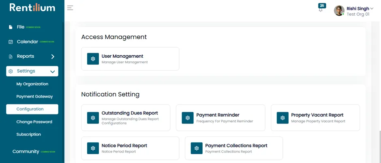Click the Settings gear icon in sidebar
The image size is (381, 163).
click(x=11, y=71)
